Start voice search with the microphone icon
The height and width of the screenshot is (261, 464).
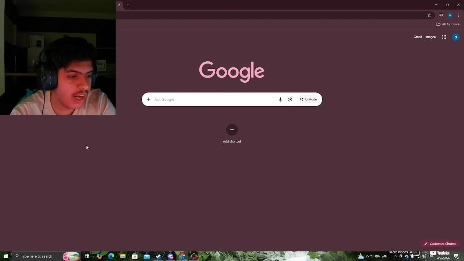(x=280, y=99)
